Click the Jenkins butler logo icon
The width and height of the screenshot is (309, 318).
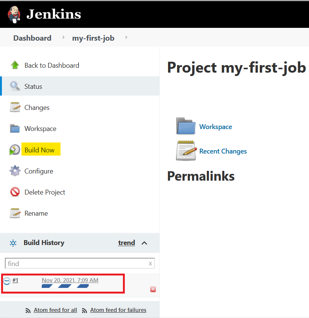(14, 14)
